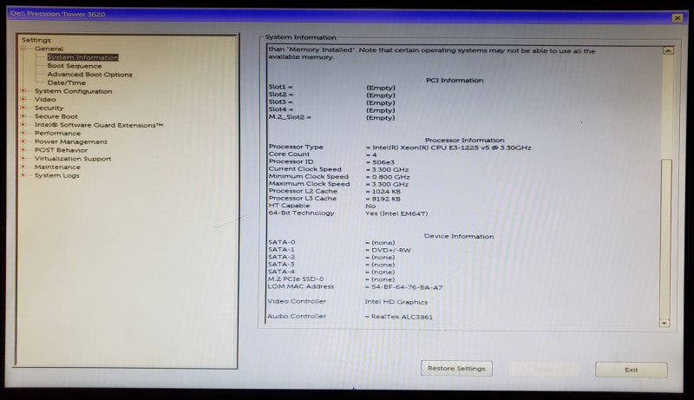This screenshot has height=400, width=694.
Task: Click the greyed-out Apply button
Action: point(544,369)
